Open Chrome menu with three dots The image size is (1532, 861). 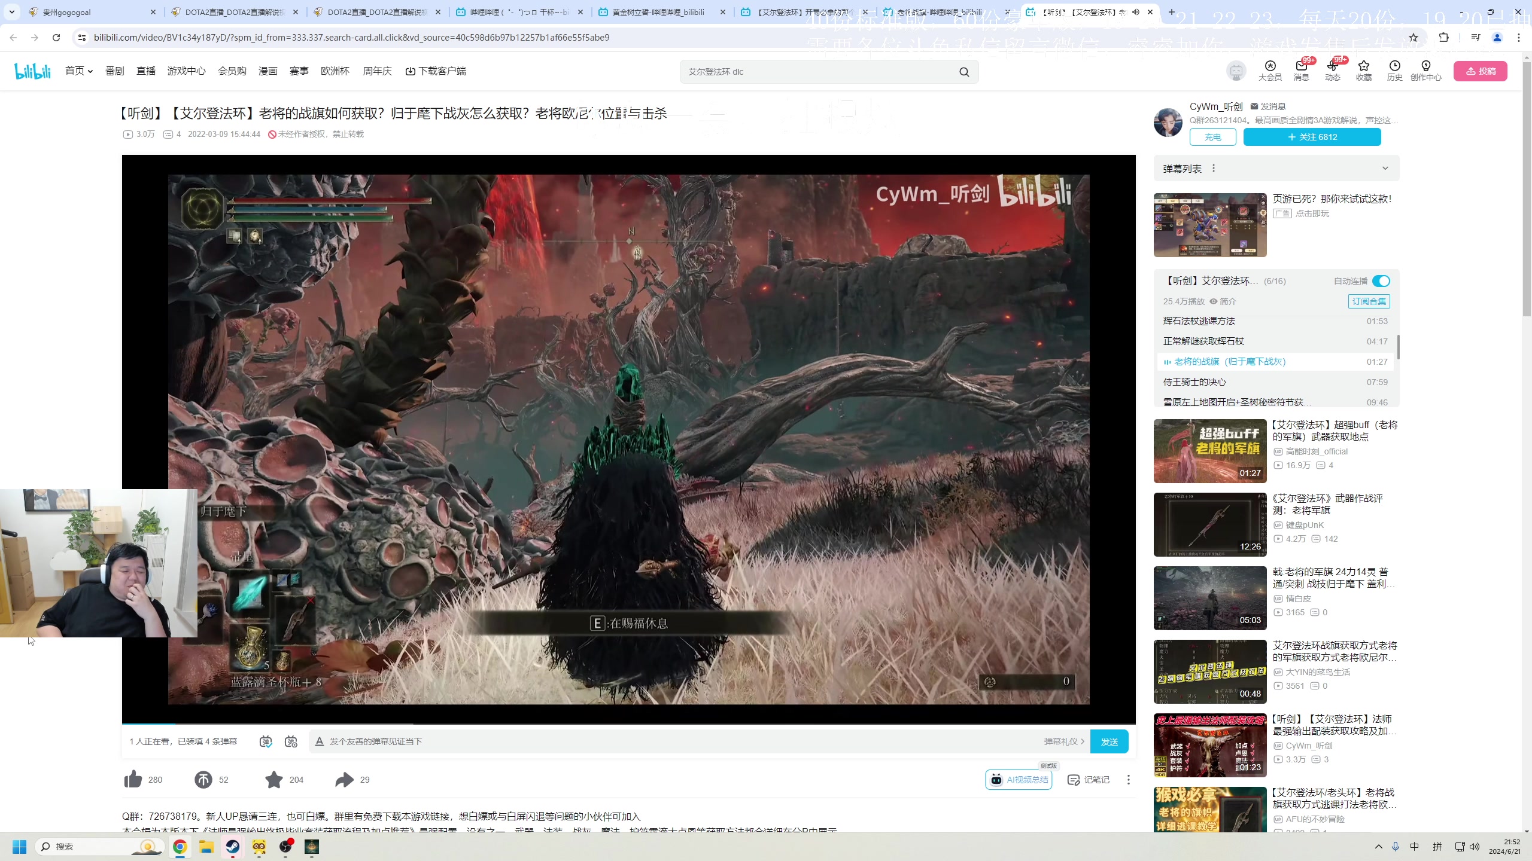(1519, 38)
